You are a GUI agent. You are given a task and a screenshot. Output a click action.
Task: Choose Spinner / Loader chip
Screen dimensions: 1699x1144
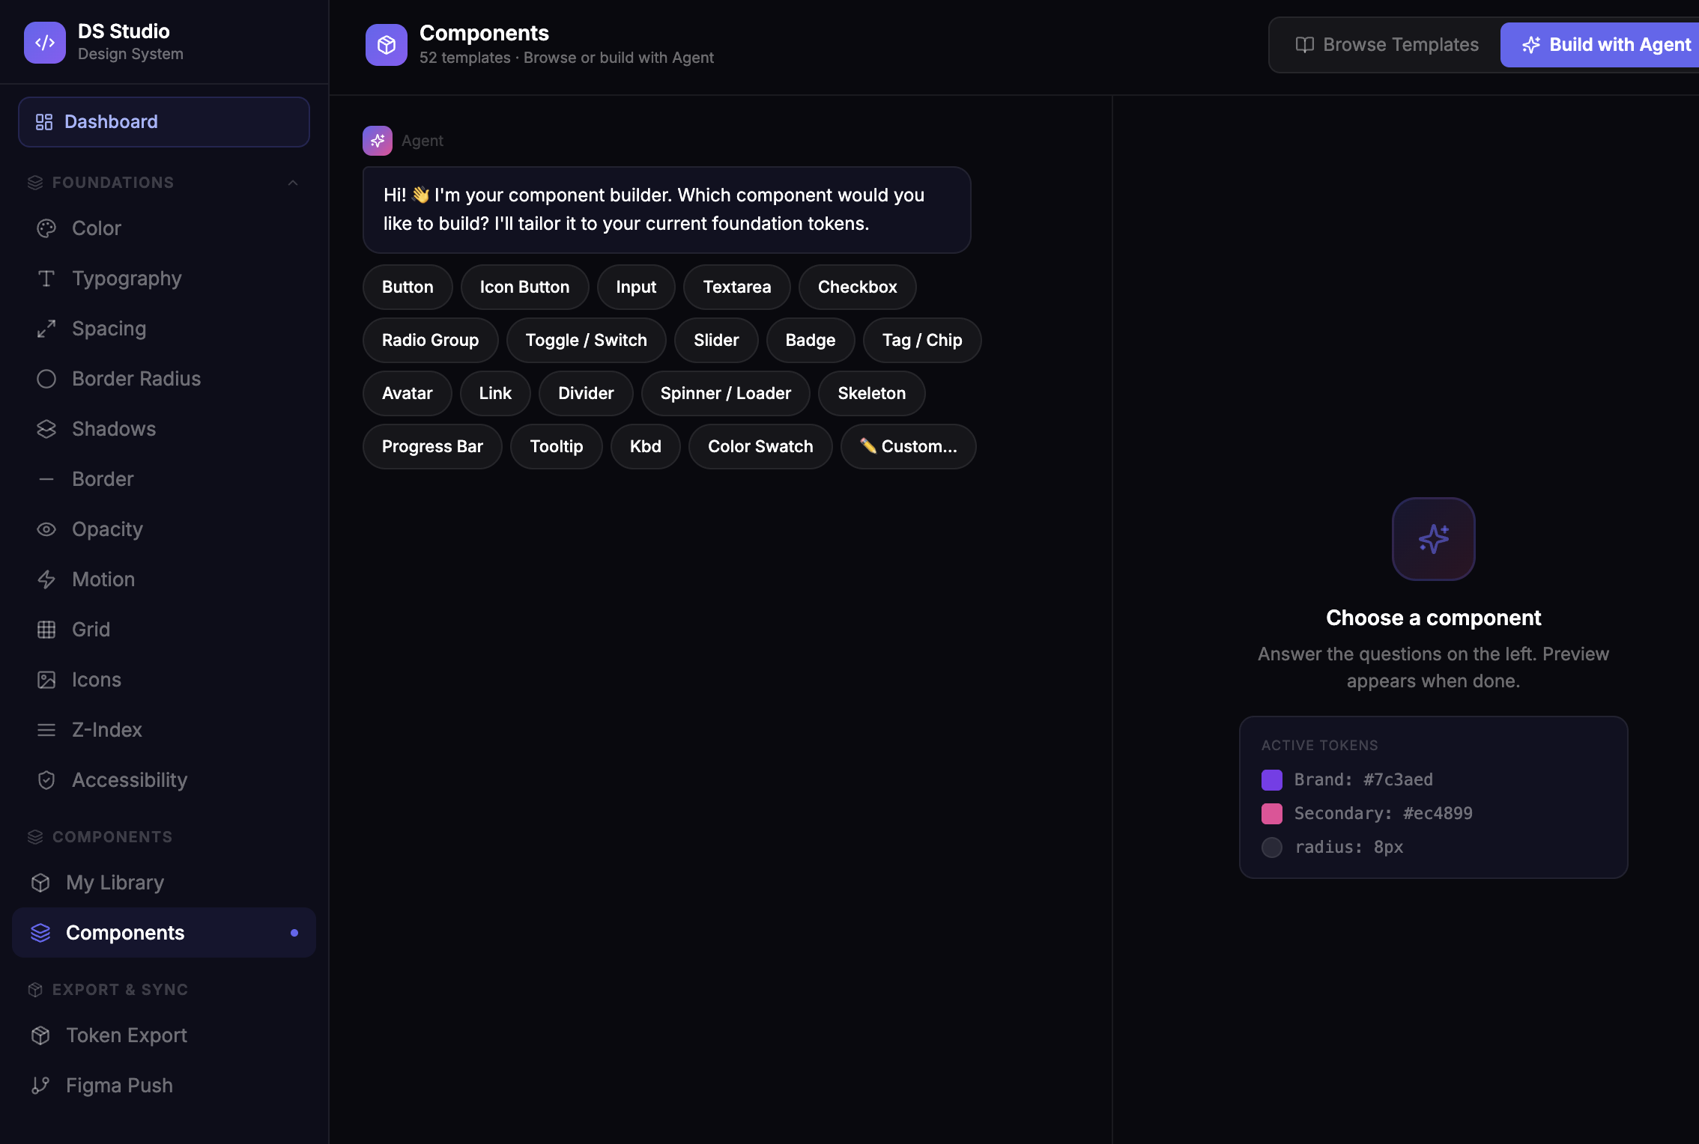726,393
